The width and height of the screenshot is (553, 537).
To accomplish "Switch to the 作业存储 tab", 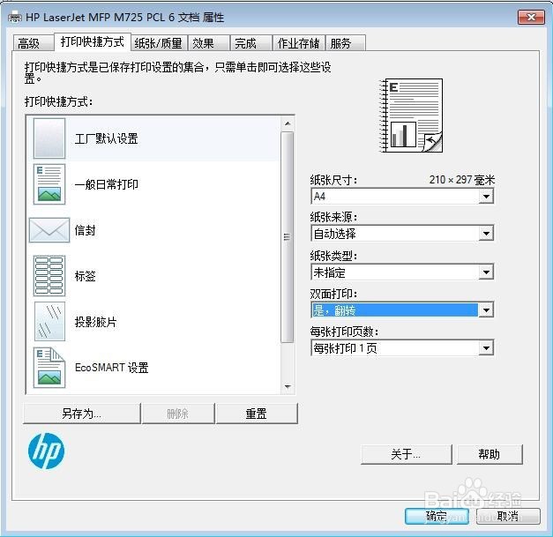I will (298, 43).
